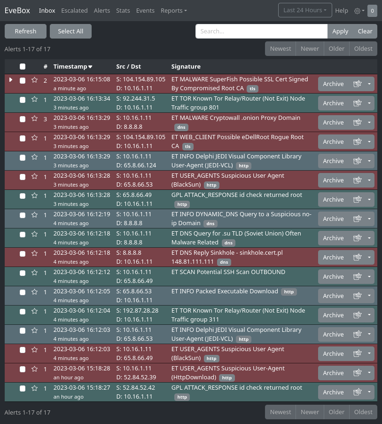Viewport: 382px width, 424px height.
Task: Expand the Reports menu
Action: [x=173, y=10]
